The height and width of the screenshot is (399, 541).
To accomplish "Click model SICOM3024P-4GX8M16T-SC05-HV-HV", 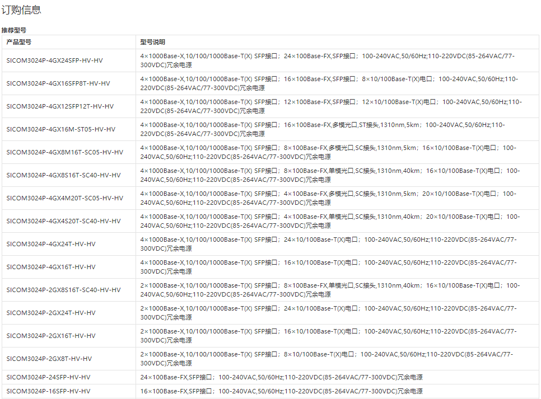I will coord(65,152).
